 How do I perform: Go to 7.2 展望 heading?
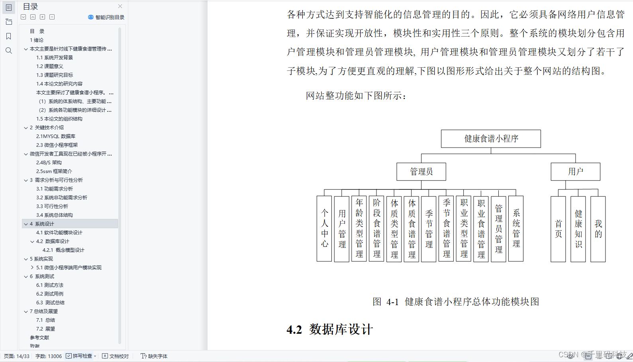[x=45, y=329]
